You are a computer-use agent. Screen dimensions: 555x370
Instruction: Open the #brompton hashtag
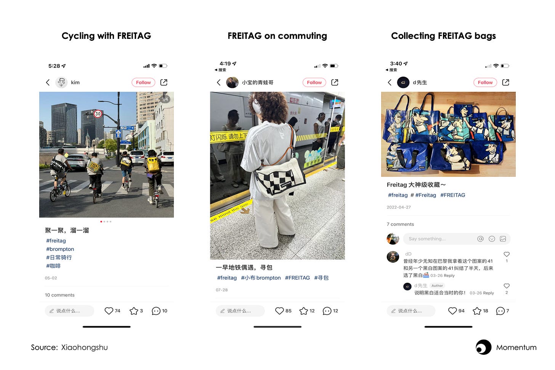click(x=60, y=249)
